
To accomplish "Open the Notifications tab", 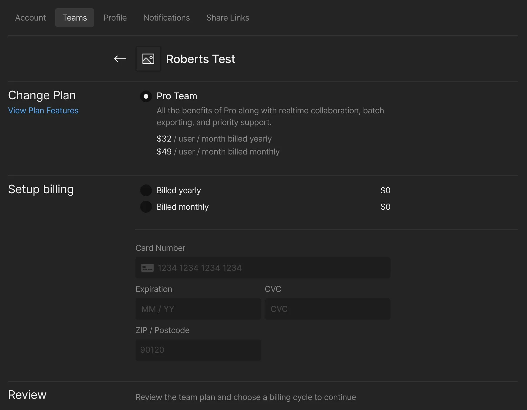I will [166, 18].
